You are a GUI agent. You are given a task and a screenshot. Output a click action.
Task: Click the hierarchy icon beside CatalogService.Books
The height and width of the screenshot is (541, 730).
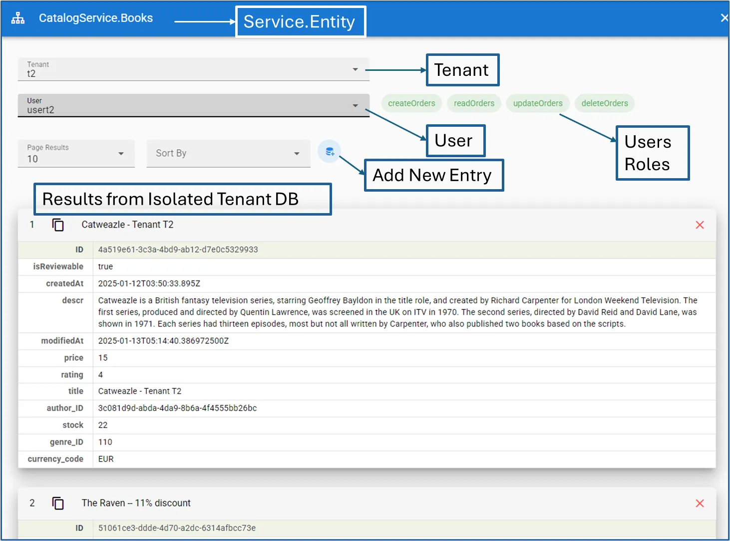click(x=18, y=18)
